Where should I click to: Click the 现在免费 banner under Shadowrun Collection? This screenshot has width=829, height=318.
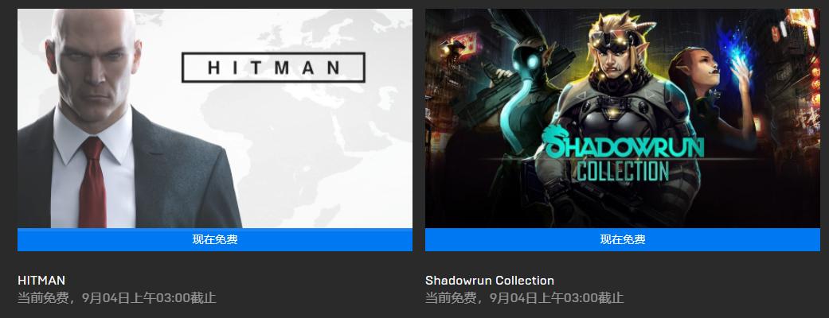[x=622, y=239]
